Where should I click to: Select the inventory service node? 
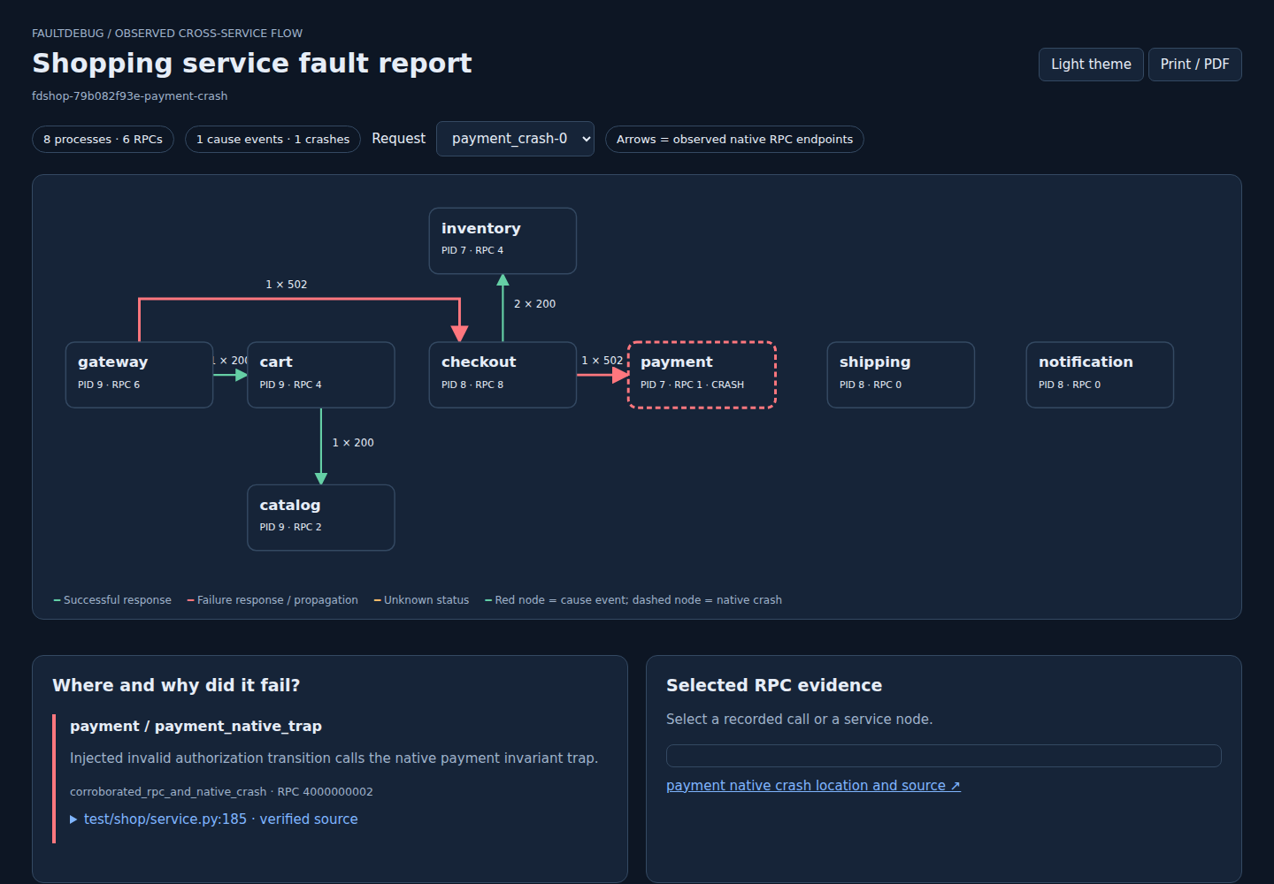pyautogui.click(x=503, y=240)
